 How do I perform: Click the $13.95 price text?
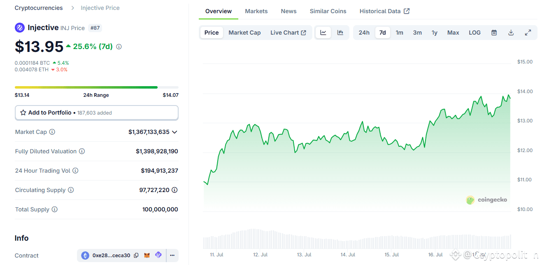click(x=39, y=47)
